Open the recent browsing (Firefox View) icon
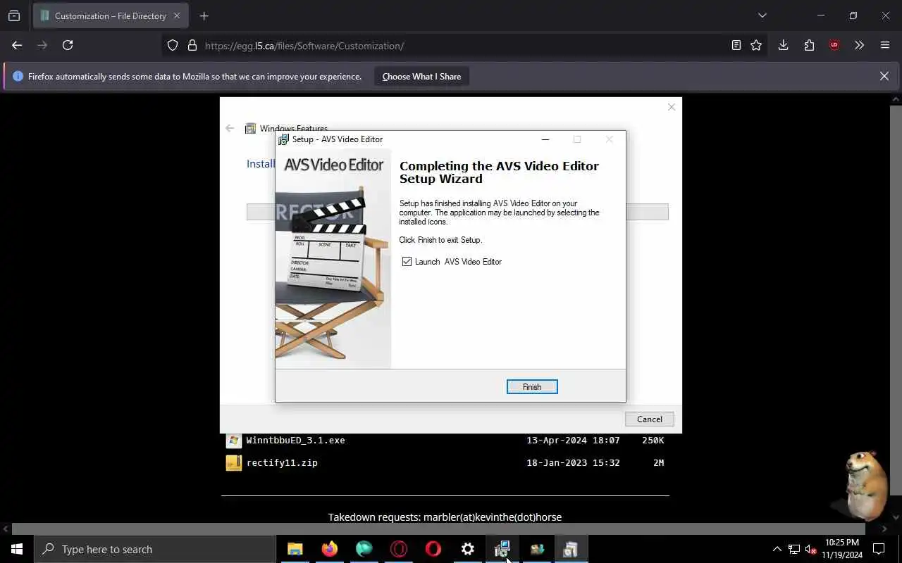Screen dimensions: 902x563 (14, 15)
